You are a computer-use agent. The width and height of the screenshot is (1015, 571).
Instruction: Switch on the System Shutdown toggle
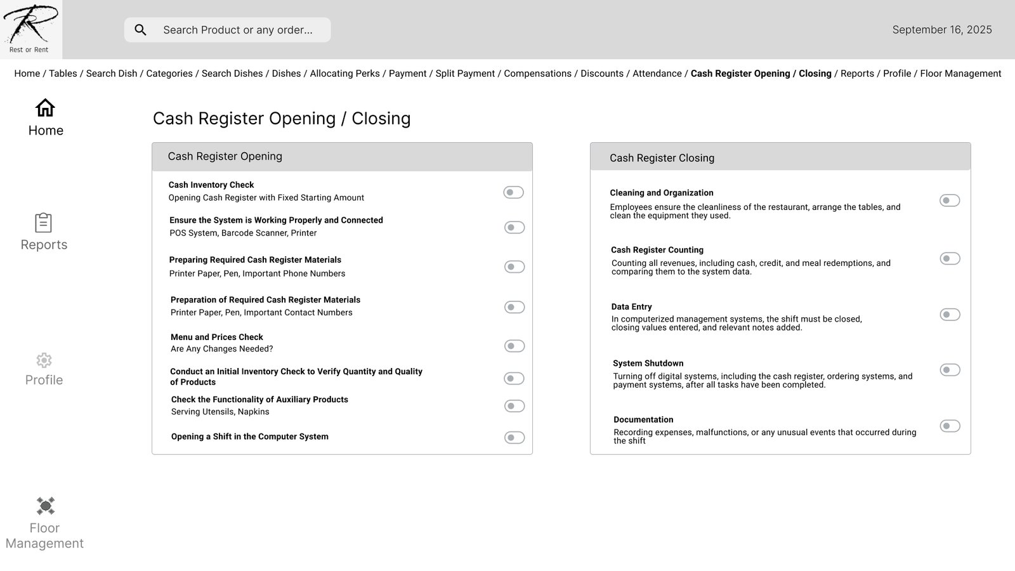point(949,370)
